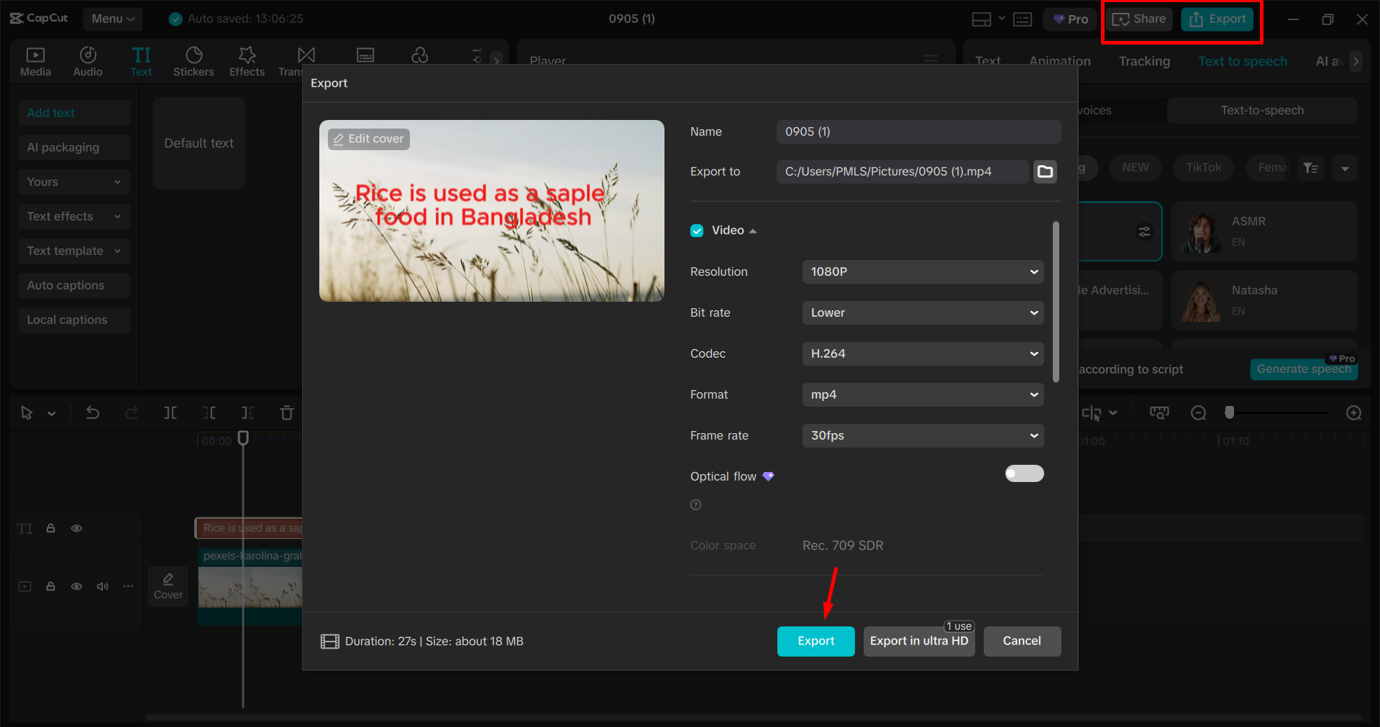Image resolution: width=1380 pixels, height=727 pixels.
Task: Switch to the Tracking tab
Action: coord(1143,61)
